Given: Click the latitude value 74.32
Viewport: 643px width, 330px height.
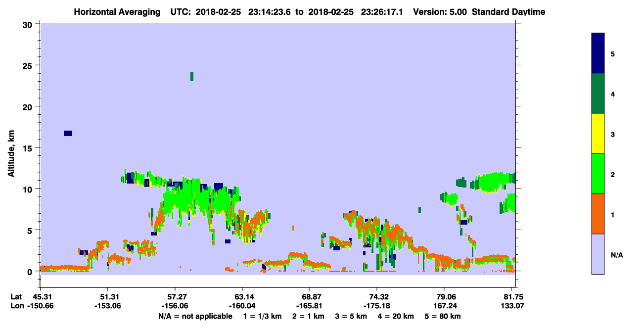Looking at the screenshot, I should (x=377, y=297).
